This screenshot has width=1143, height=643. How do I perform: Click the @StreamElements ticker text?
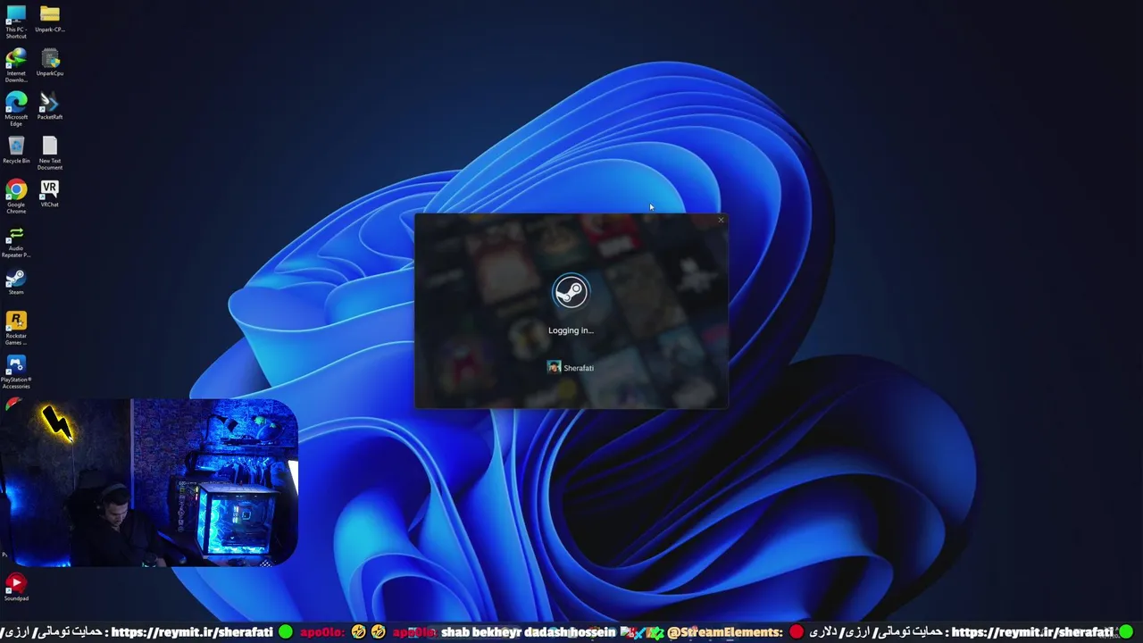(x=725, y=632)
